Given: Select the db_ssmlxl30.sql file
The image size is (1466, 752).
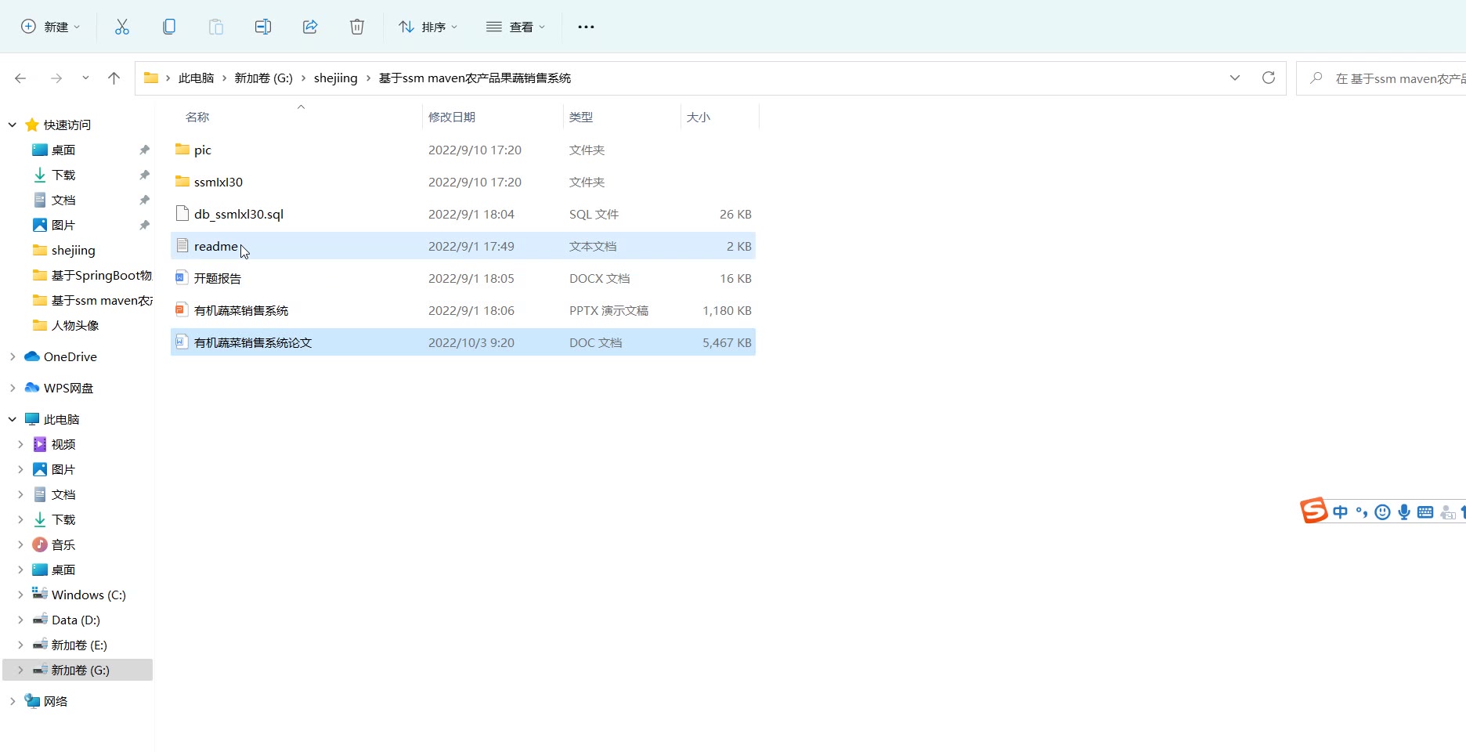Looking at the screenshot, I should pos(239,214).
